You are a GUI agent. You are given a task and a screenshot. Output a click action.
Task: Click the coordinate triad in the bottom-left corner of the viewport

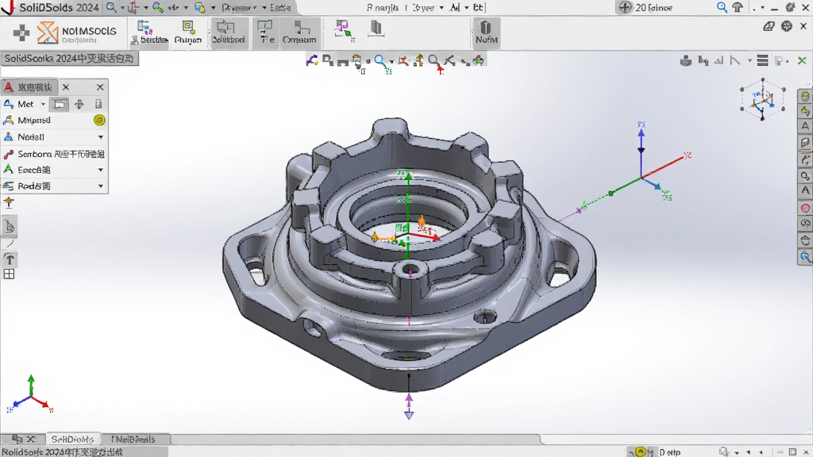30,394
